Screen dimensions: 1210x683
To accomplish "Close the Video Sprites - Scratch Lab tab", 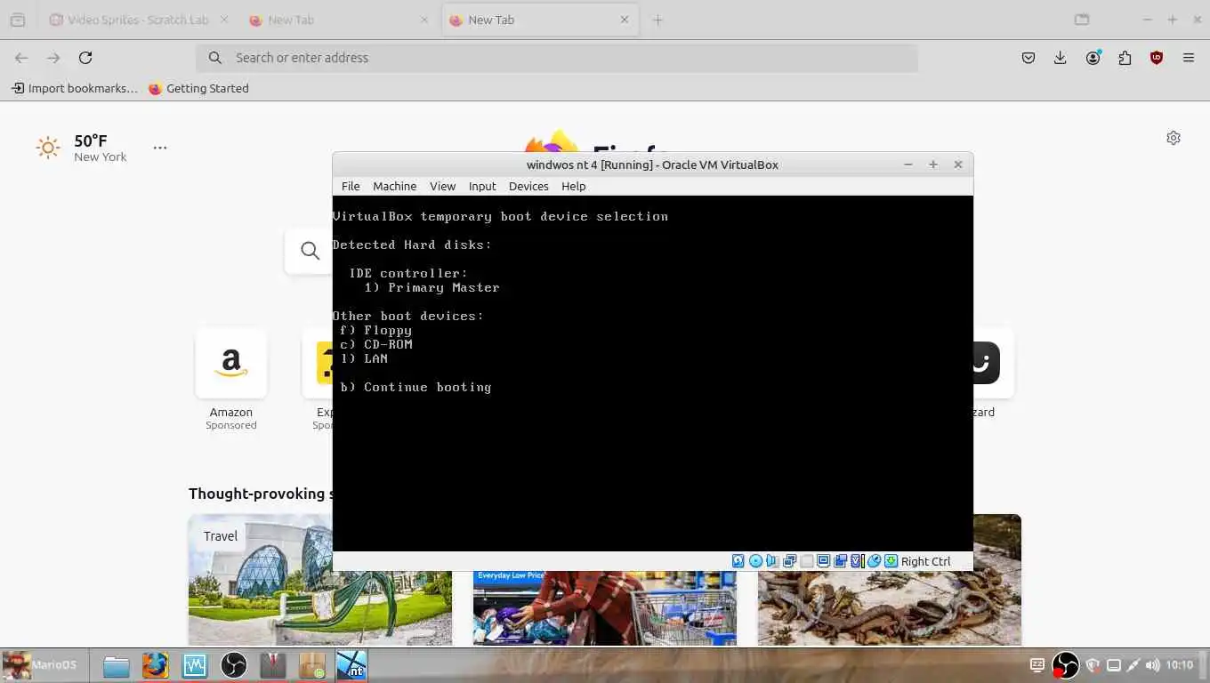I will coord(223,20).
